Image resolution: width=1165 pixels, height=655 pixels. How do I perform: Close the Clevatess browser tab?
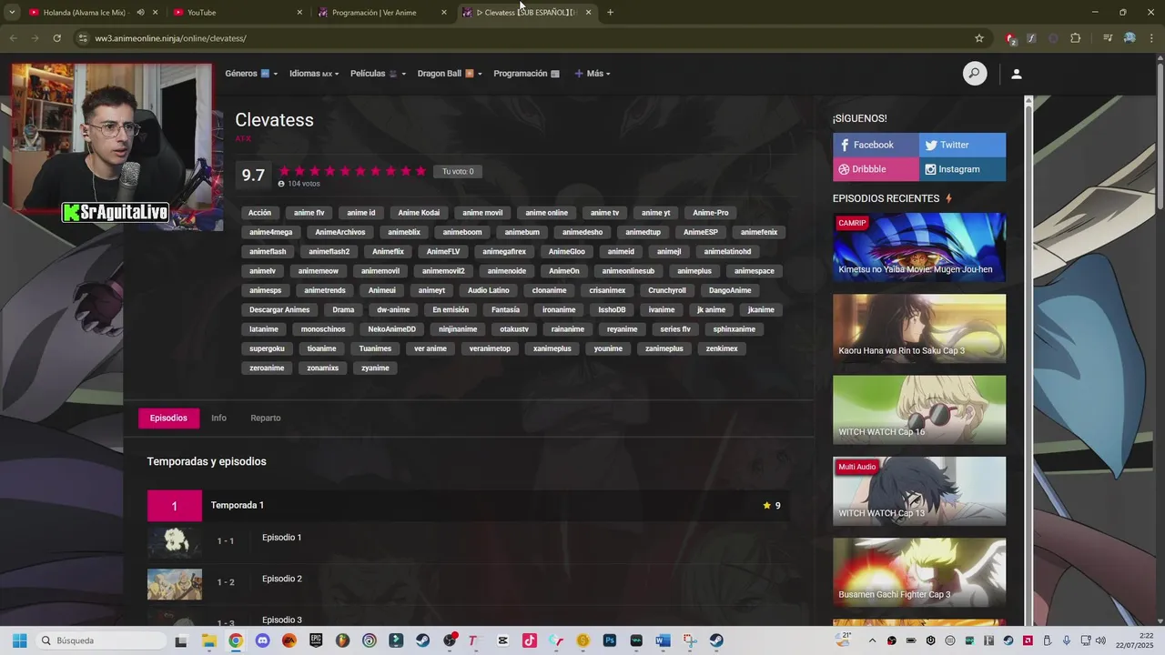[588, 12]
